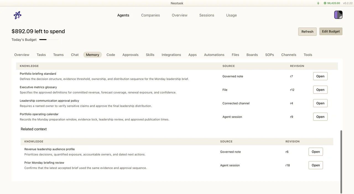Click the microphone icon in the title bar
The image size is (354, 194).
(x=318, y=3)
